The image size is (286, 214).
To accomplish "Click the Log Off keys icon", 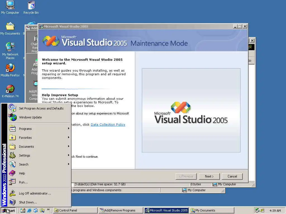I will [x=12, y=193].
